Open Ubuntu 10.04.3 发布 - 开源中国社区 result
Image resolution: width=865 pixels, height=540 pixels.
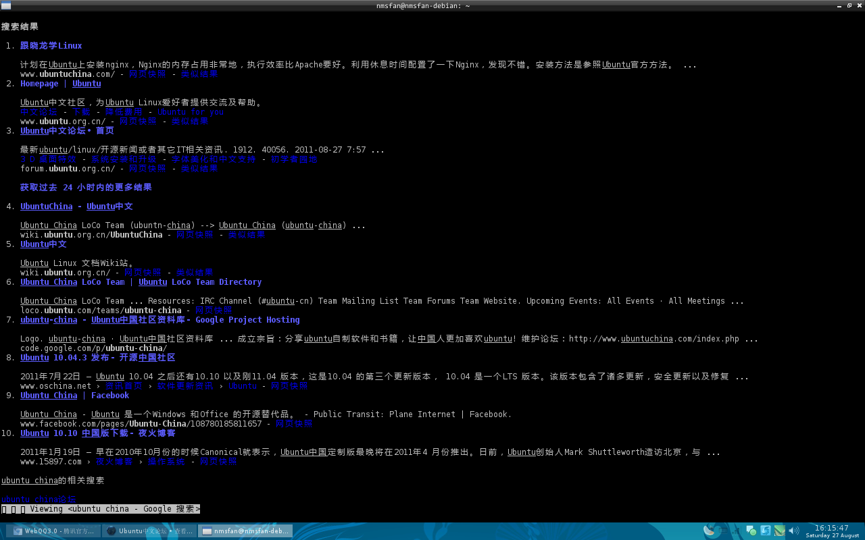coord(97,358)
